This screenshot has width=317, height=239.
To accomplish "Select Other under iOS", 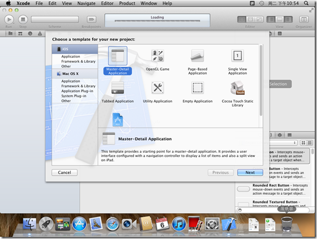I will (66, 66).
